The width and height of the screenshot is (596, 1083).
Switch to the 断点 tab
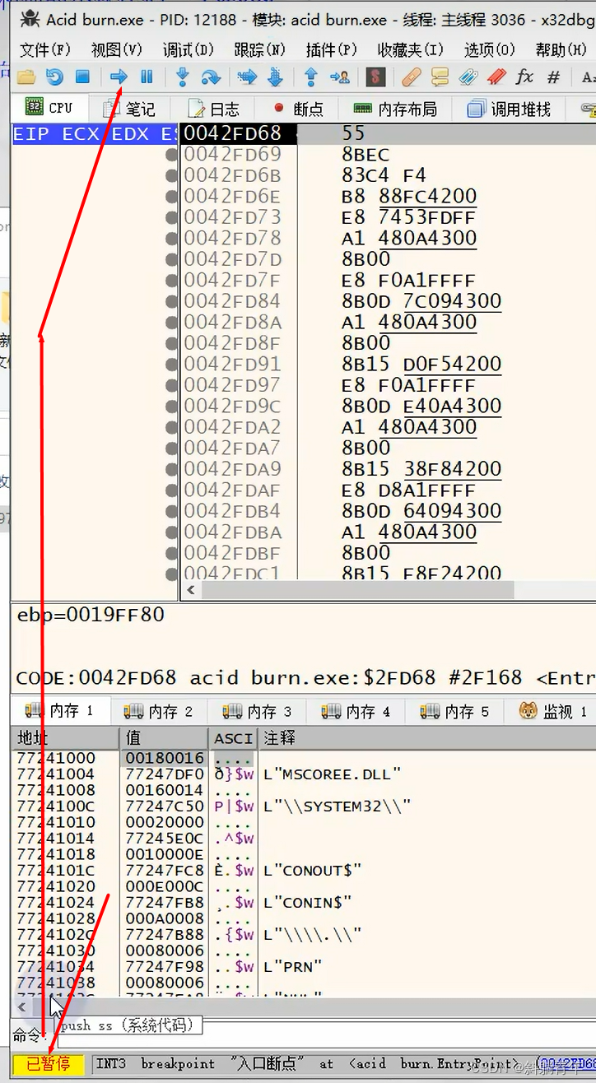(x=298, y=109)
